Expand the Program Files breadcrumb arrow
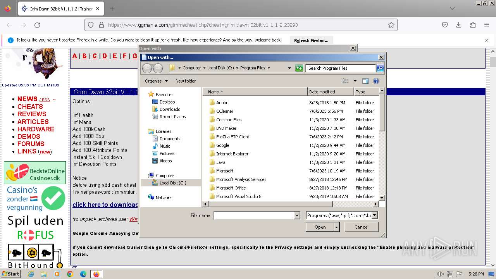This screenshot has height=279, width=496. pos(268,68)
